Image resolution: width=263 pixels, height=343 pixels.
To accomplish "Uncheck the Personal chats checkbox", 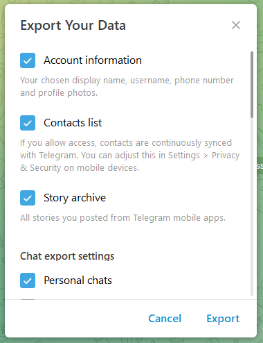I will coord(28,281).
